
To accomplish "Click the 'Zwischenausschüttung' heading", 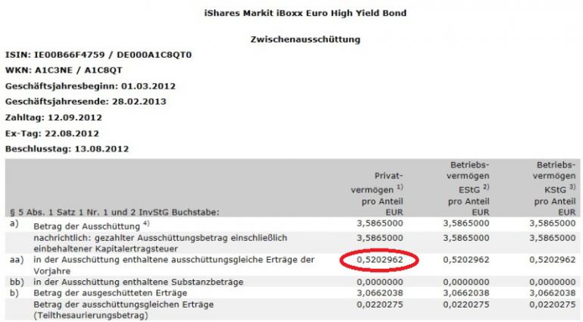I will tap(305, 39).
